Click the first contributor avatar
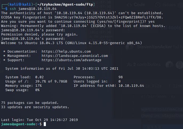This screenshot has height=129, width=183. coord(169,65)
